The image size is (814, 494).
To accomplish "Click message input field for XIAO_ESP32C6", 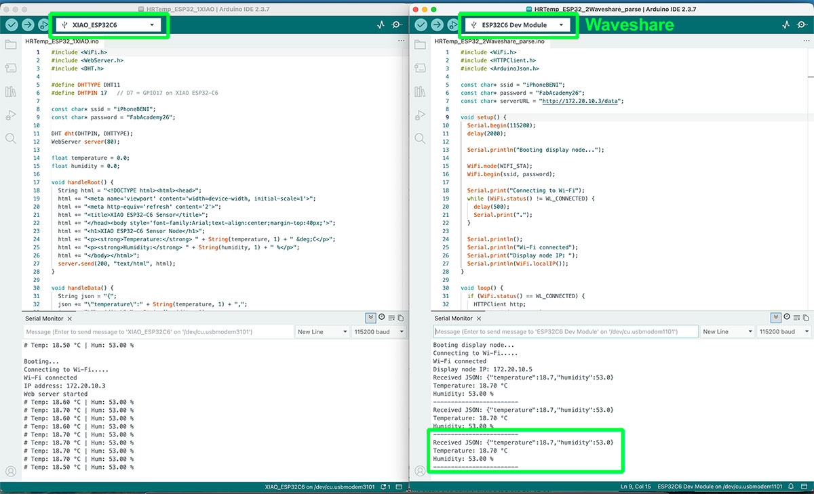I will [158, 331].
